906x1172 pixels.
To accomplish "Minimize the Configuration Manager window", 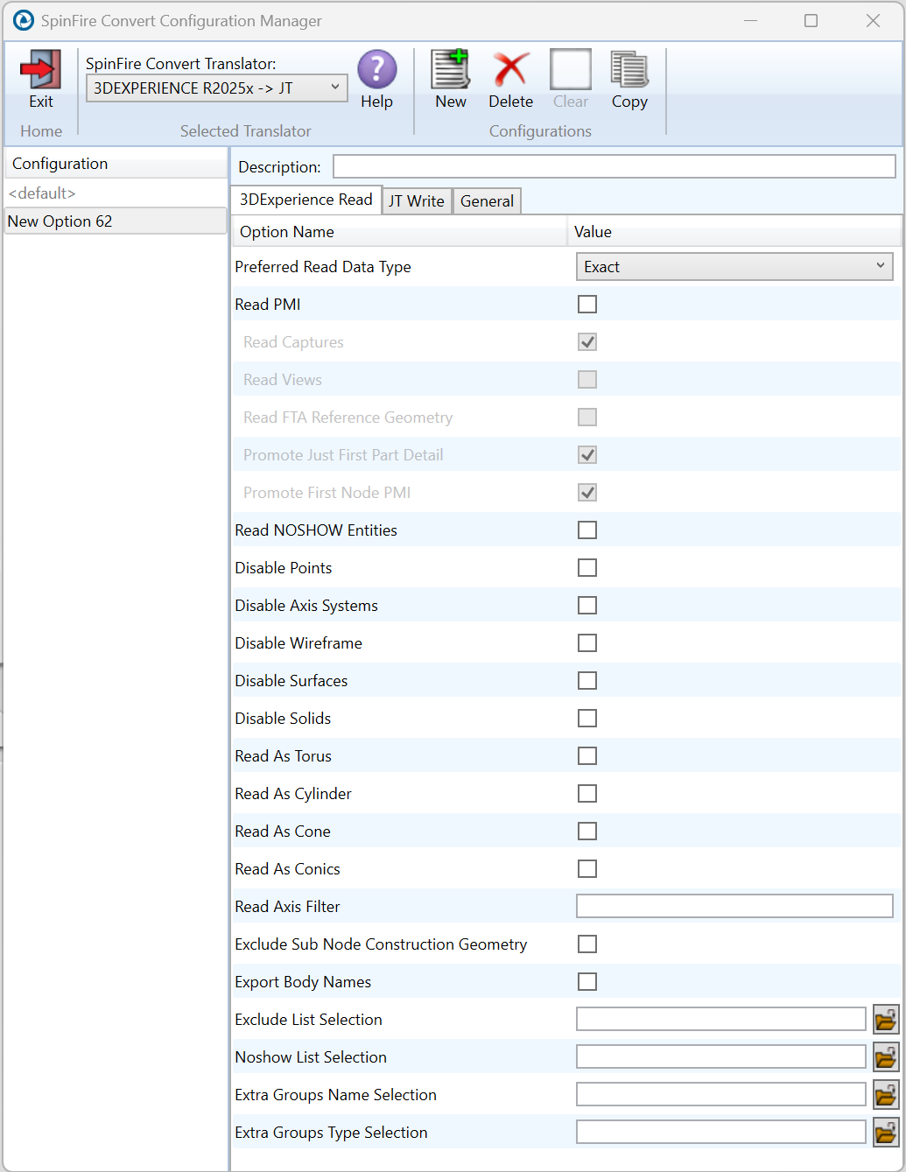I will (750, 20).
